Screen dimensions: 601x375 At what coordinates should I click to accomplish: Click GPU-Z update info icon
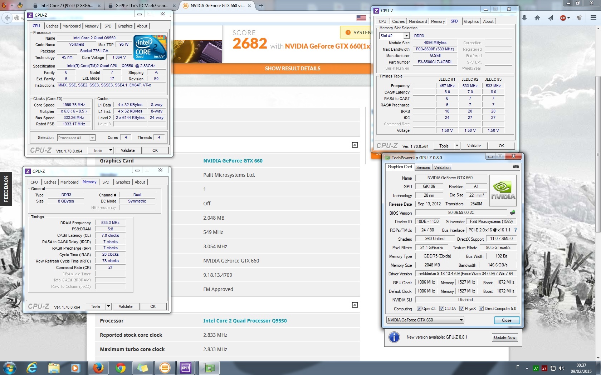pyautogui.click(x=394, y=337)
